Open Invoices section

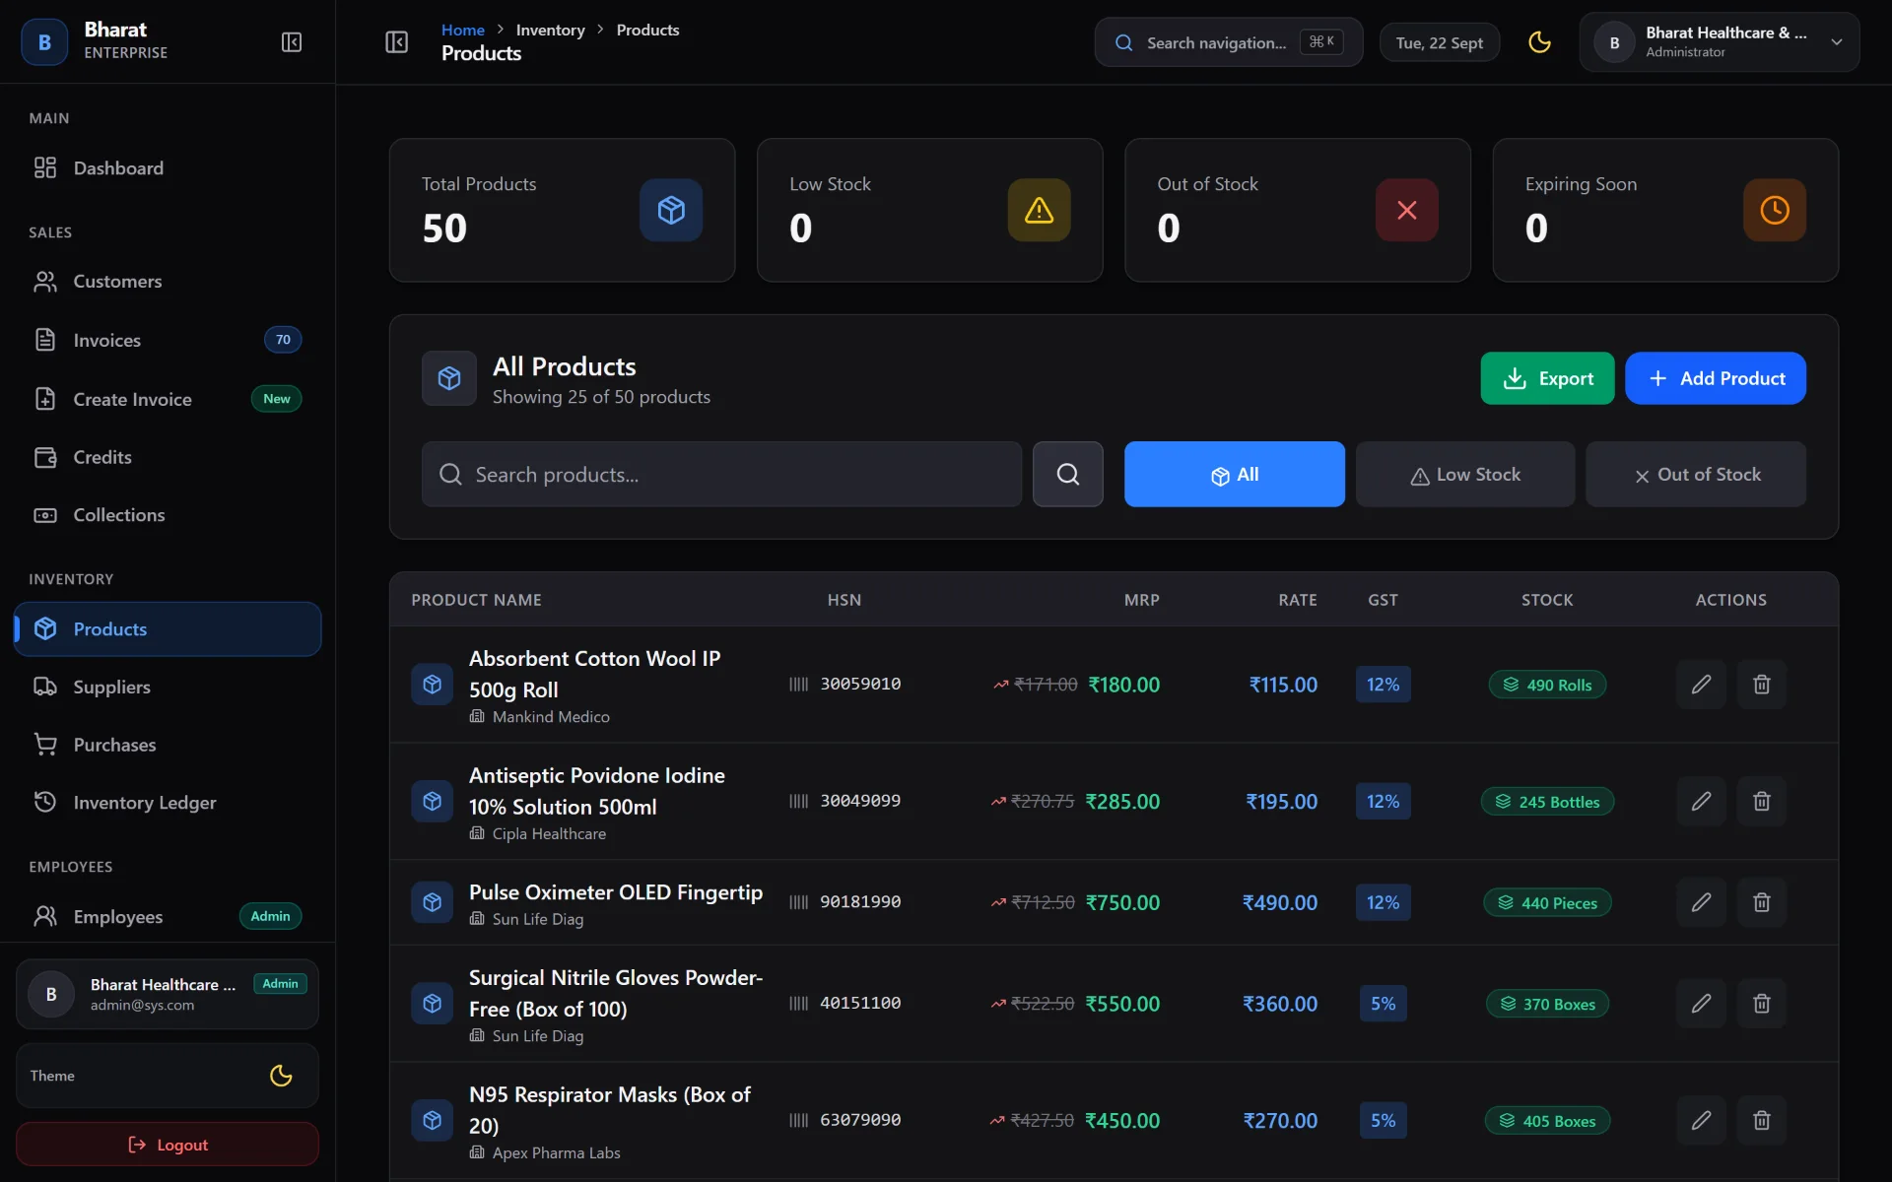point(168,340)
